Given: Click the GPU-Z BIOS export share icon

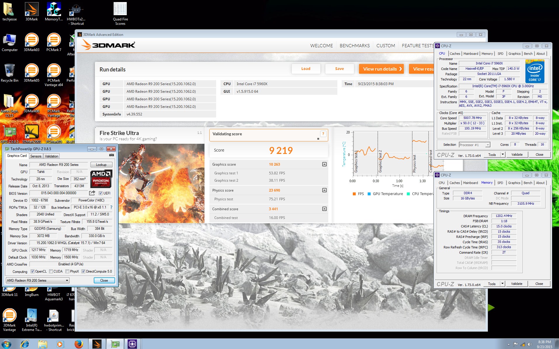Looking at the screenshot, I should coord(92,193).
